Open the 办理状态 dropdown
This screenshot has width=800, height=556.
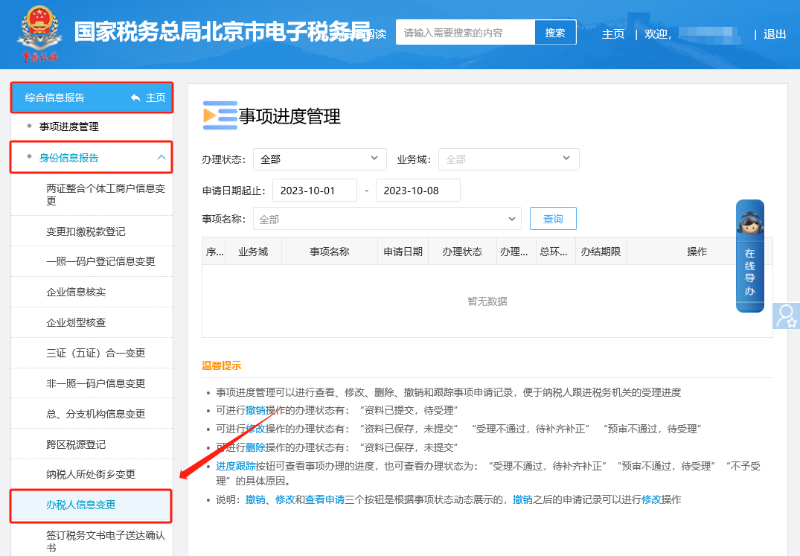[319, 159]
